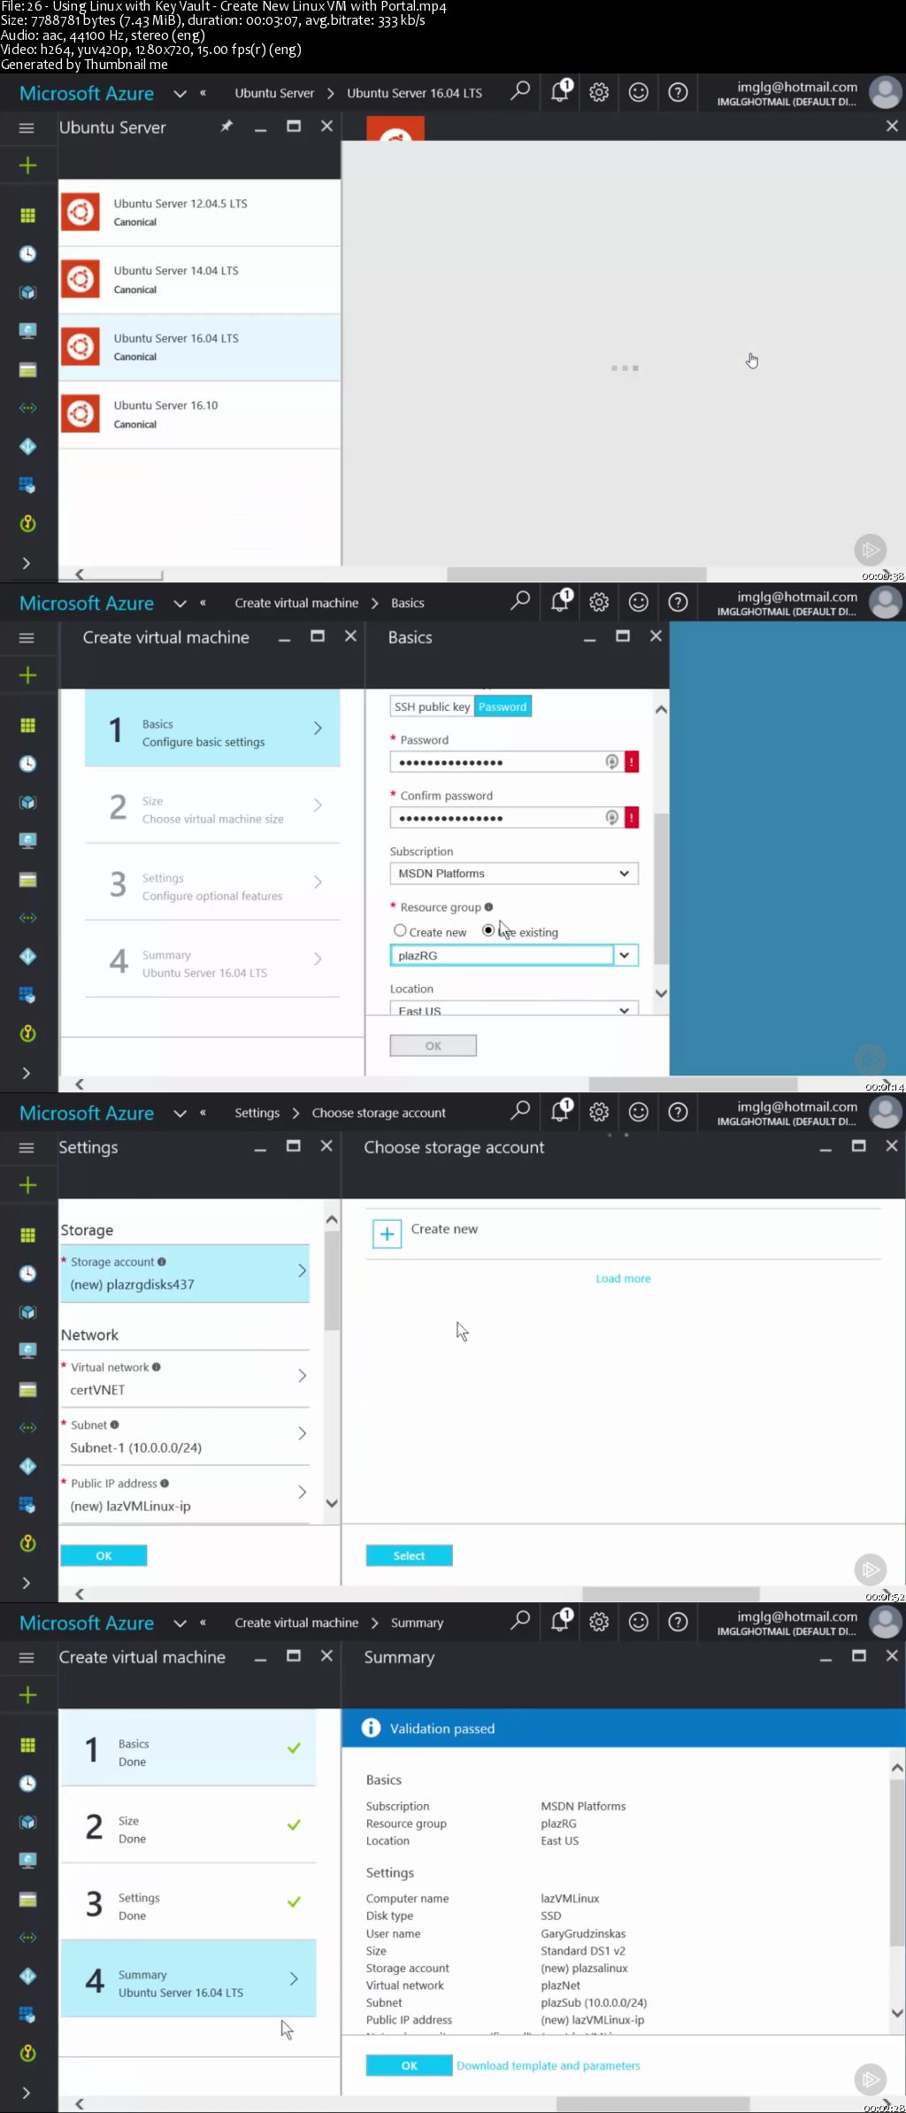The image size is (906, 2113).
Task: Click Select button in Choose storage account blade
Action: (x=409, y=1555)
